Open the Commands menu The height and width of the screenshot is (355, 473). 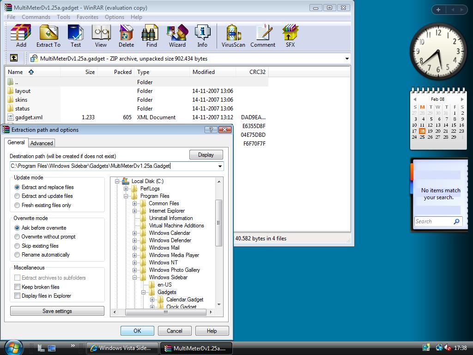coord(36,17)
